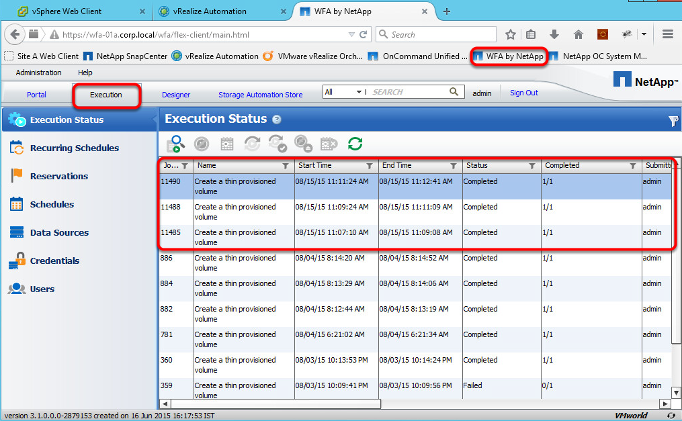Click the workflow execution details icon
This screenshot has width=682, height=421.
(x=176, y=144)
